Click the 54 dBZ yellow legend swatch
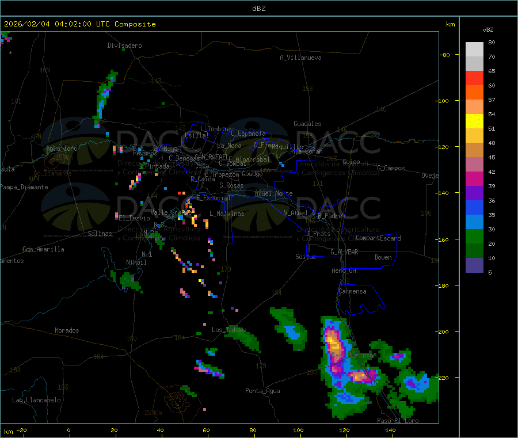The image size is (518, 438). point(474,121)
